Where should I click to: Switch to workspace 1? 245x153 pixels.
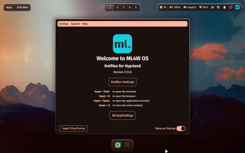pyautogui.click(x=110, y=7)
